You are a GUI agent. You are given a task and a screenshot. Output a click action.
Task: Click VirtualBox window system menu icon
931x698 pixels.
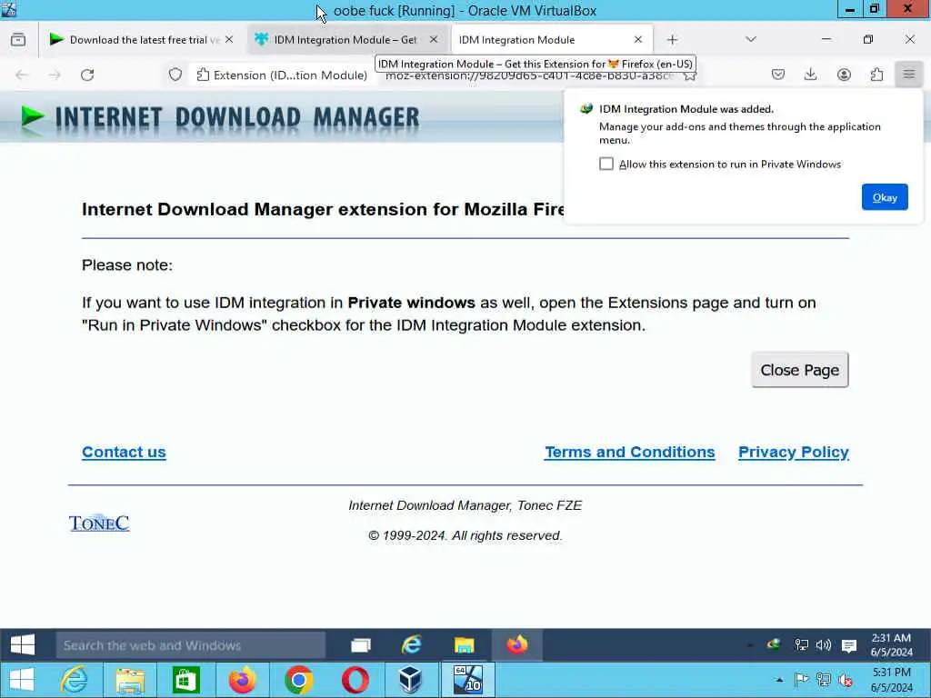tap(8, 9)
